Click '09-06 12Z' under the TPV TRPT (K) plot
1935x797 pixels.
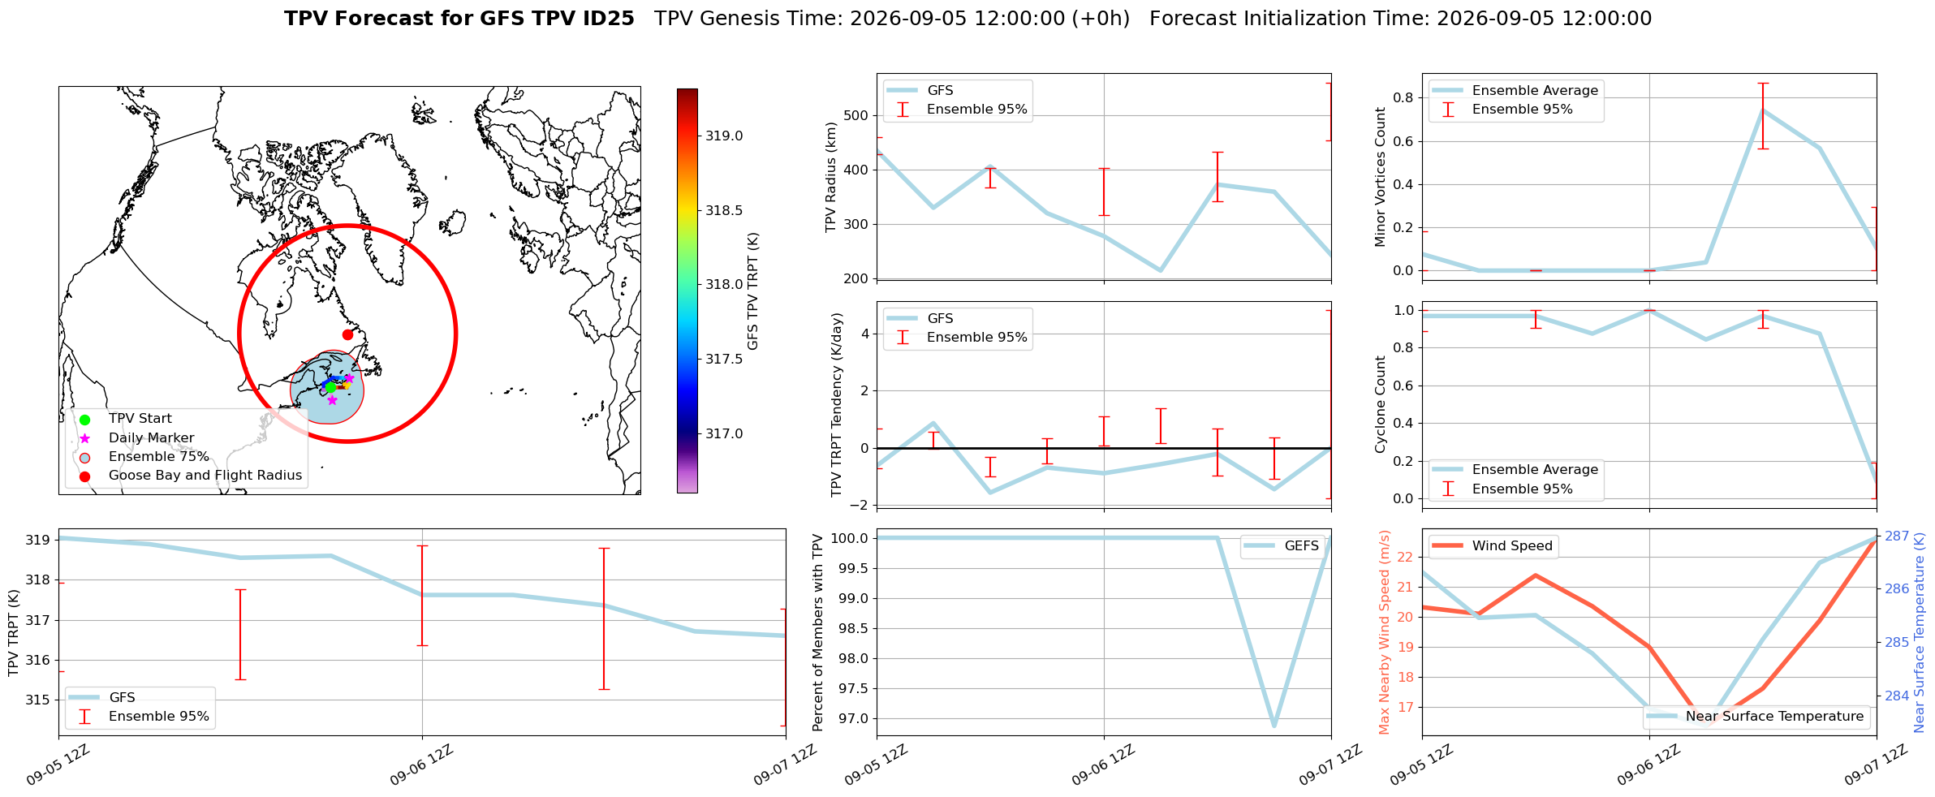point(423,765)
